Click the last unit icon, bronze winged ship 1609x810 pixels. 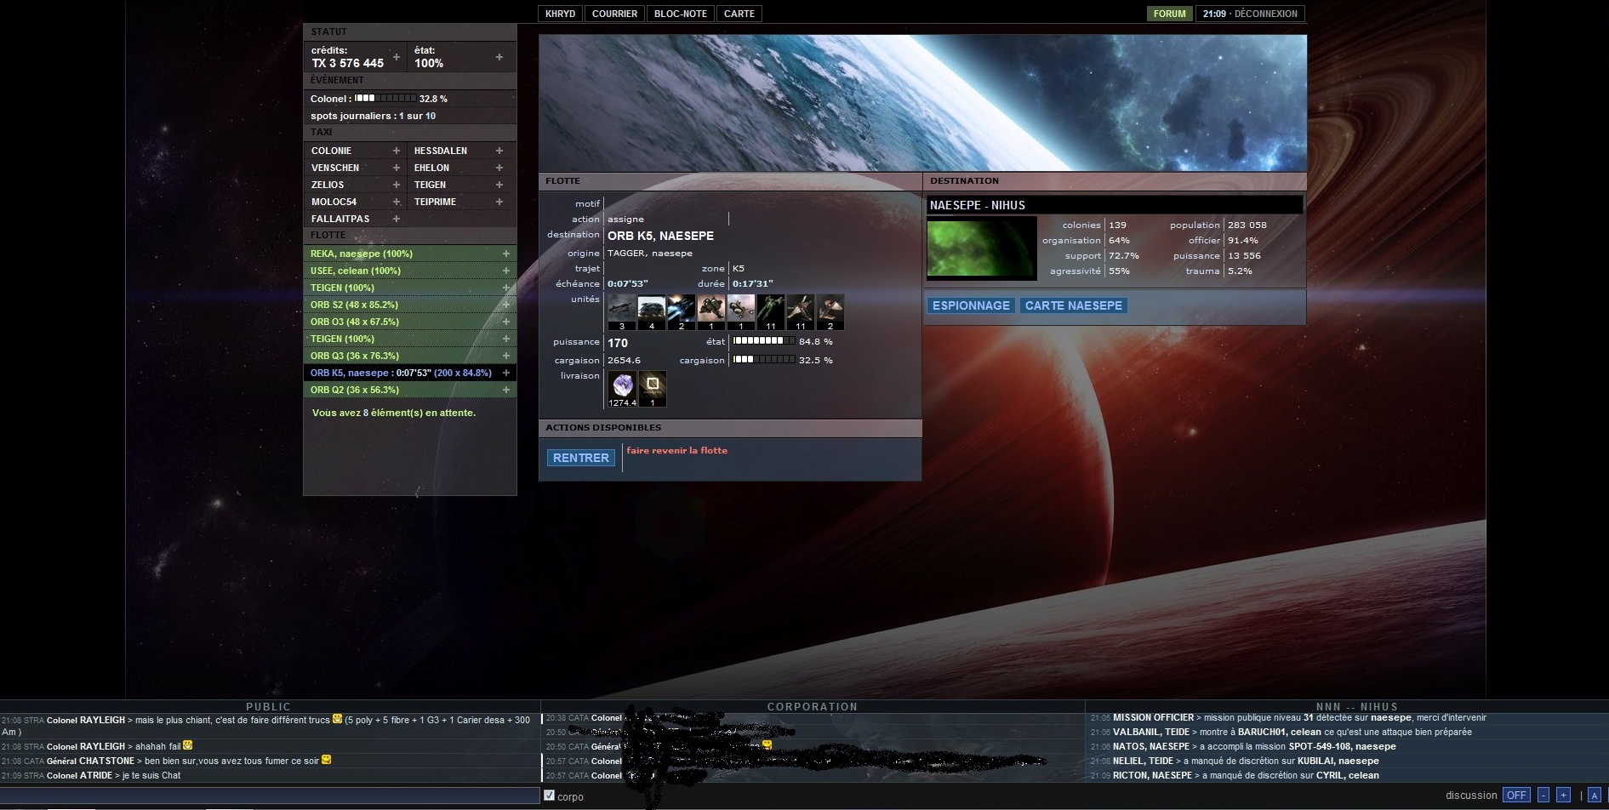point(830,312)
